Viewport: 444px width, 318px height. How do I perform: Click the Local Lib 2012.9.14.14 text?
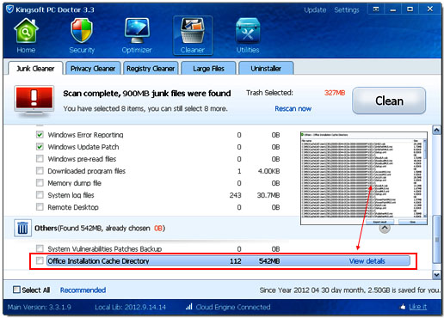coord(130,307)
